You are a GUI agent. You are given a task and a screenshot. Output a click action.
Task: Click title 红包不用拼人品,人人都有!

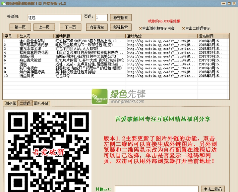77,49
